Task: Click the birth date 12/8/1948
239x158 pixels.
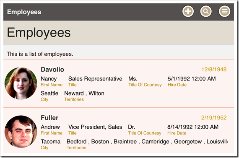Action: pos(214,70)
